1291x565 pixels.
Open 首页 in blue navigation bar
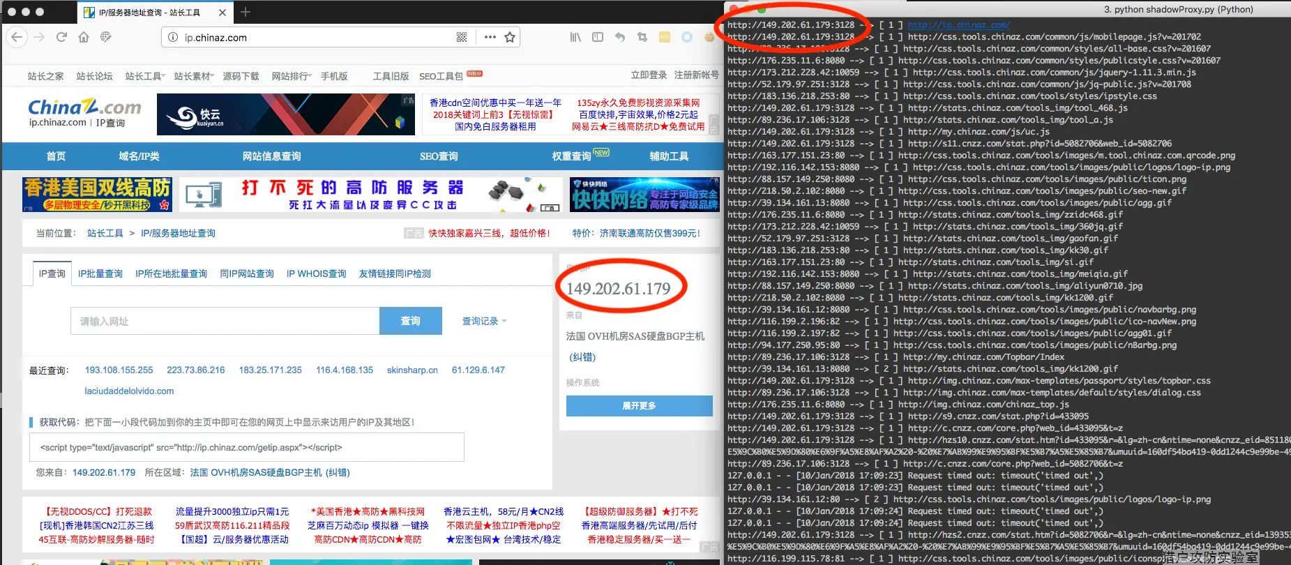pyautogui.click(x=56, y=156)
